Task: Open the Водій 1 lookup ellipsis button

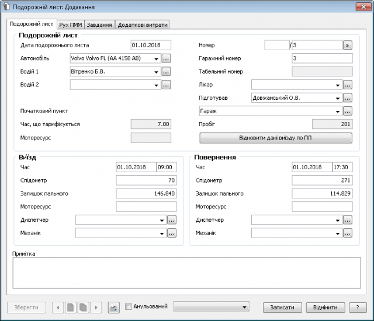Action: pyautogui.click(x=166, y=71)
